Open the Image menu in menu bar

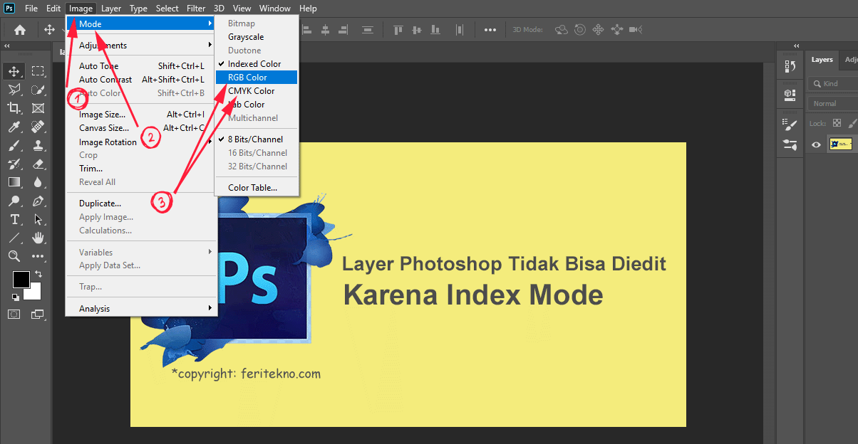(x=81, y=9)
